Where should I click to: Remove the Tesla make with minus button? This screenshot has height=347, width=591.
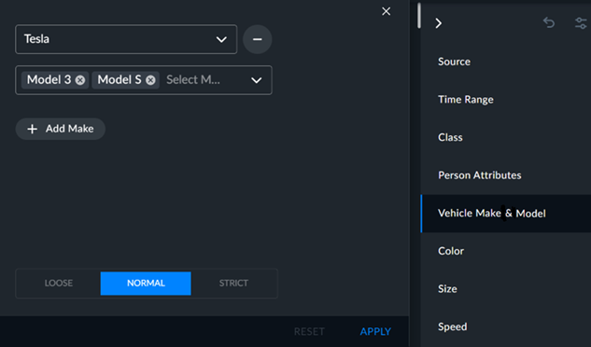258,39
